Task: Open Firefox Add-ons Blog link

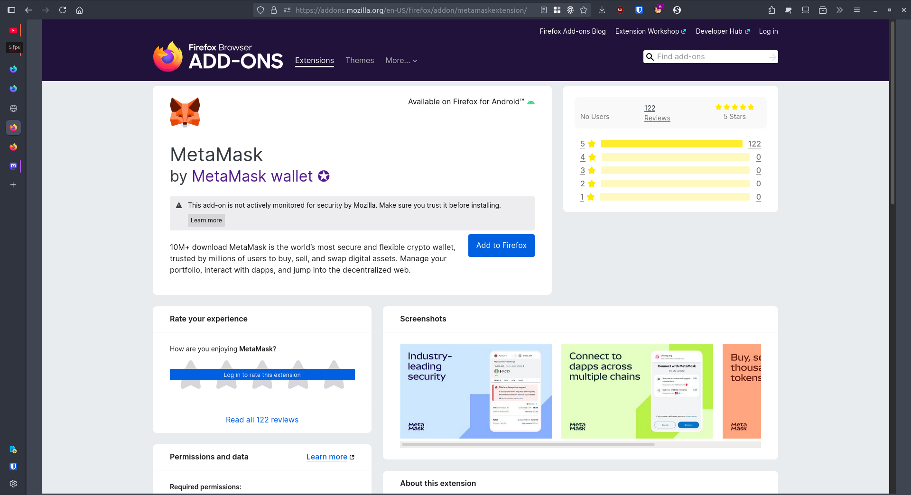Action: (x=573, y=31)
